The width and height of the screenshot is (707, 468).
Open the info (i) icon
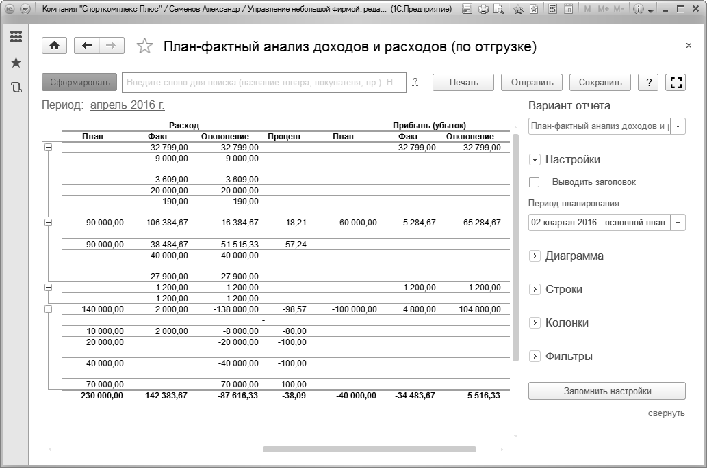pos(638,9)
